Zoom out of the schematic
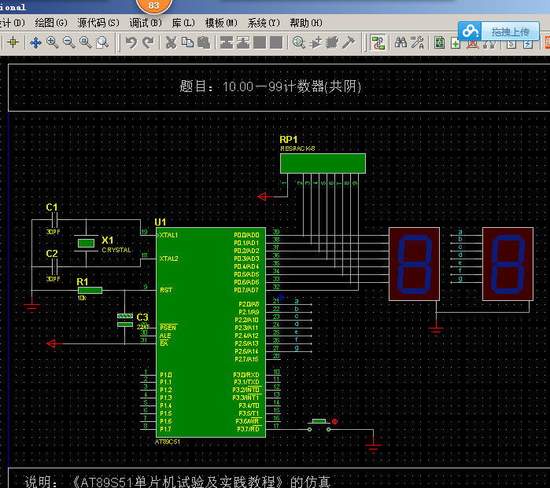Screen dimensions: 550x488 68,42
